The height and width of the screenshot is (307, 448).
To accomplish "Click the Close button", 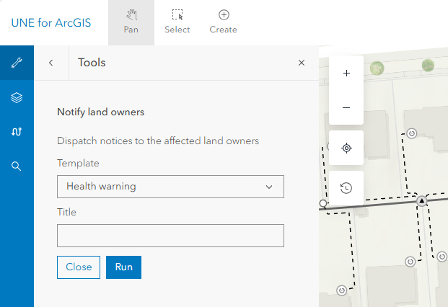I will [x=79, y=267].
